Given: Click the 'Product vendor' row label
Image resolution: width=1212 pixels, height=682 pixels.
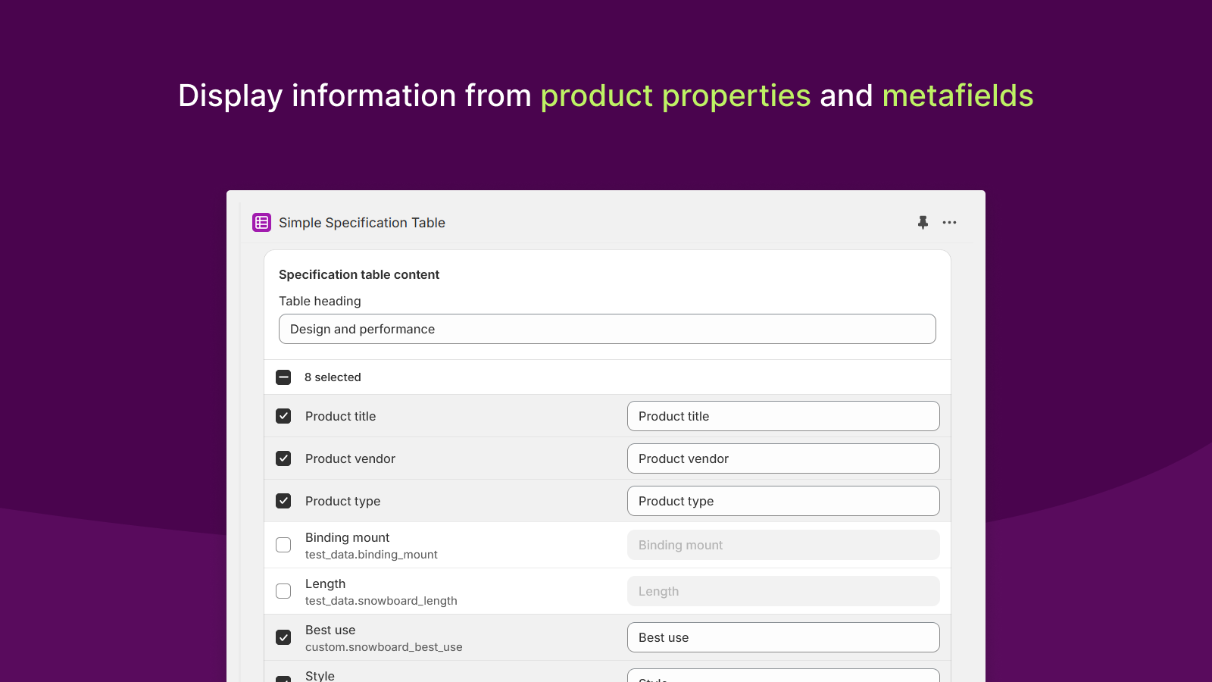Looking at the screenshot, I should point(350,458).
